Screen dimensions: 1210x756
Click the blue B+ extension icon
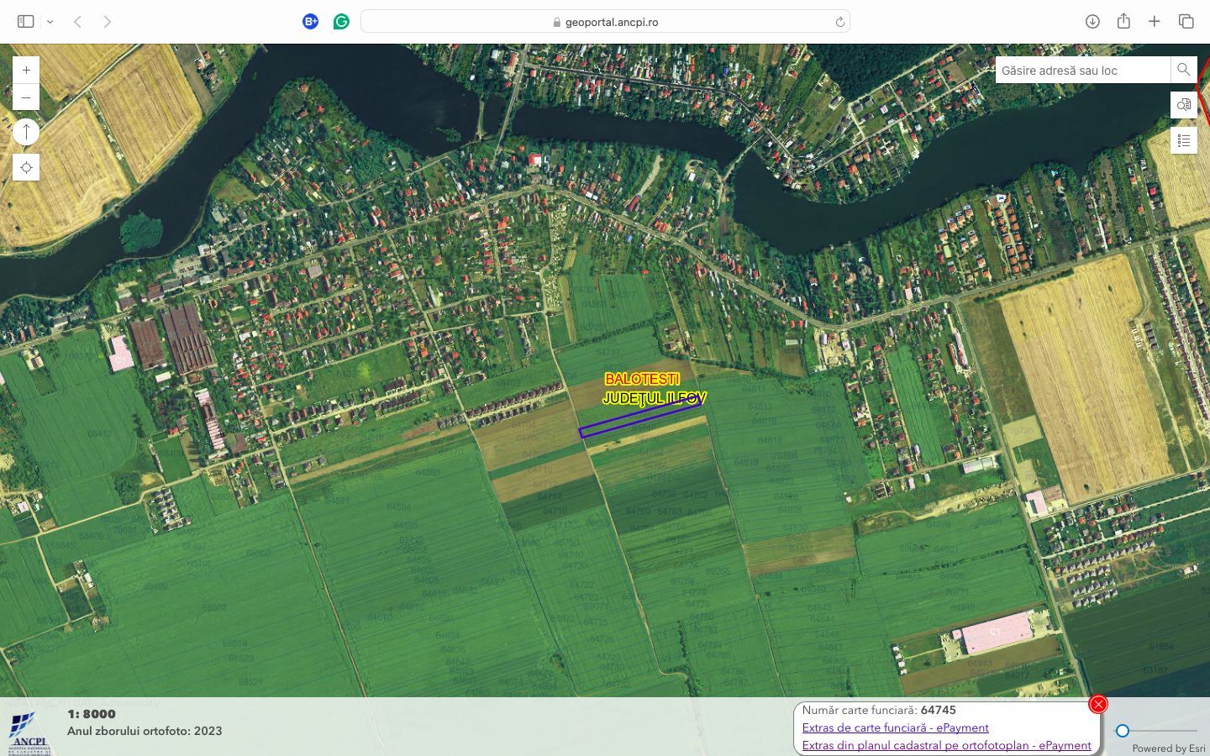[x=311, y=22]
